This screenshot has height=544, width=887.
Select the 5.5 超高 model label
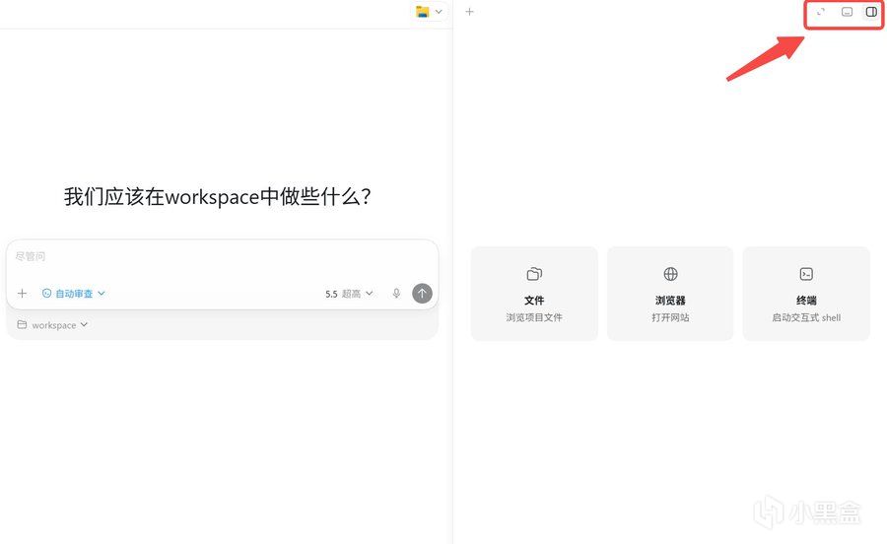[x=343, y=294]
